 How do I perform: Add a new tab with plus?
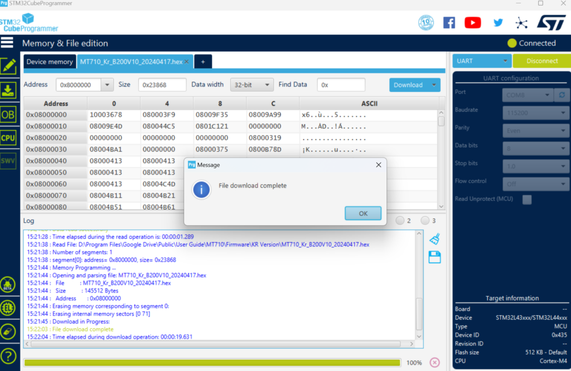click(203, 61)
